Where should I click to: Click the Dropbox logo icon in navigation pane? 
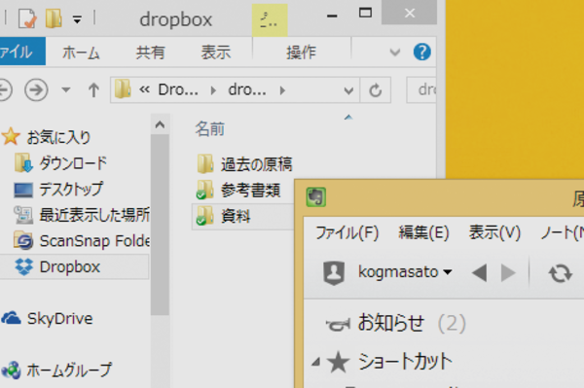(x=23, y=266)
